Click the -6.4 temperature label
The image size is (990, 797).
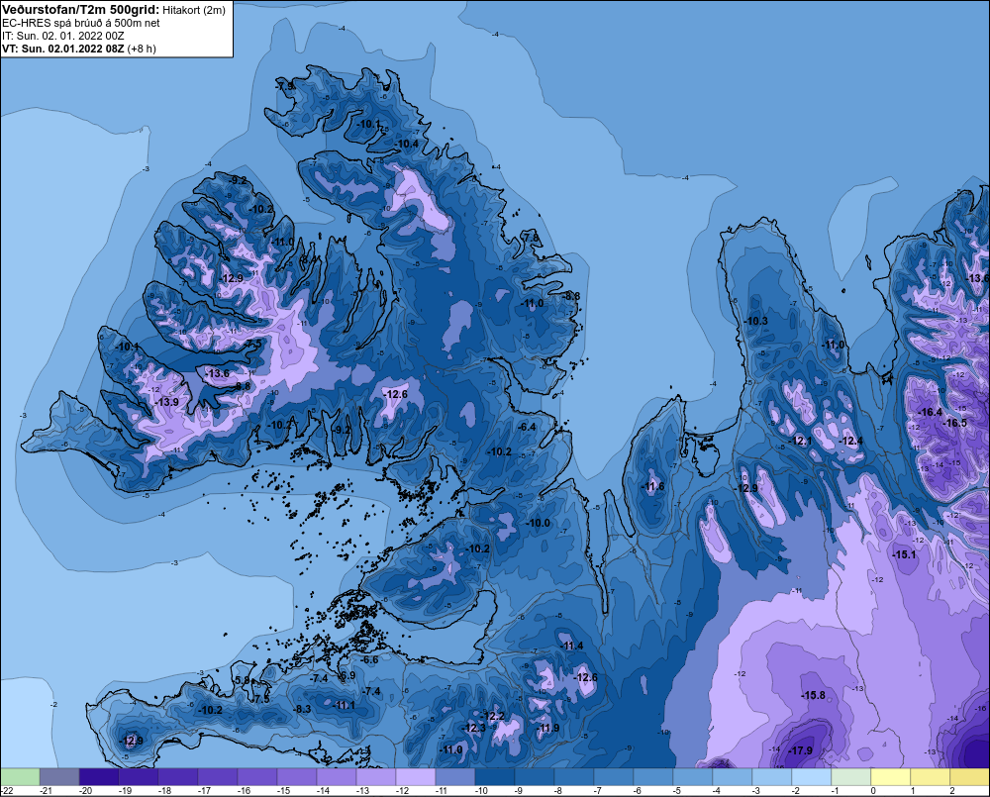point(527,427)
